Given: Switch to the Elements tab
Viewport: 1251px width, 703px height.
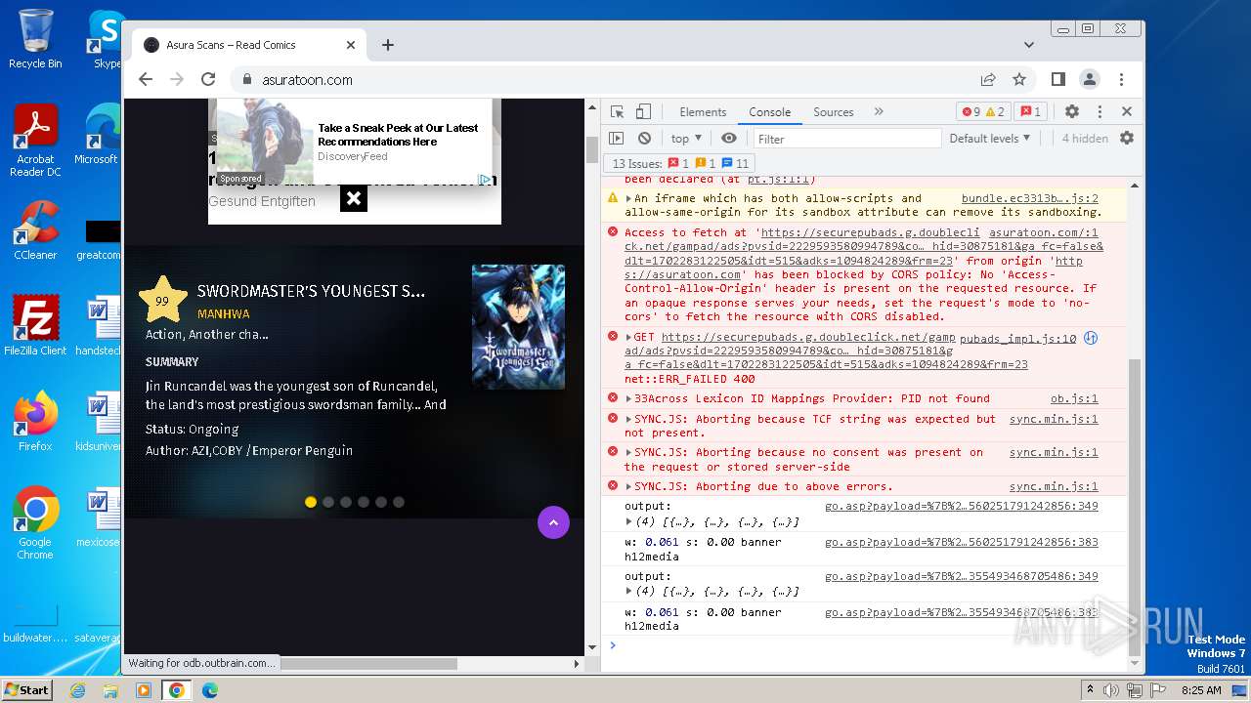Looking at the screenshot, I should pos(703,112).
